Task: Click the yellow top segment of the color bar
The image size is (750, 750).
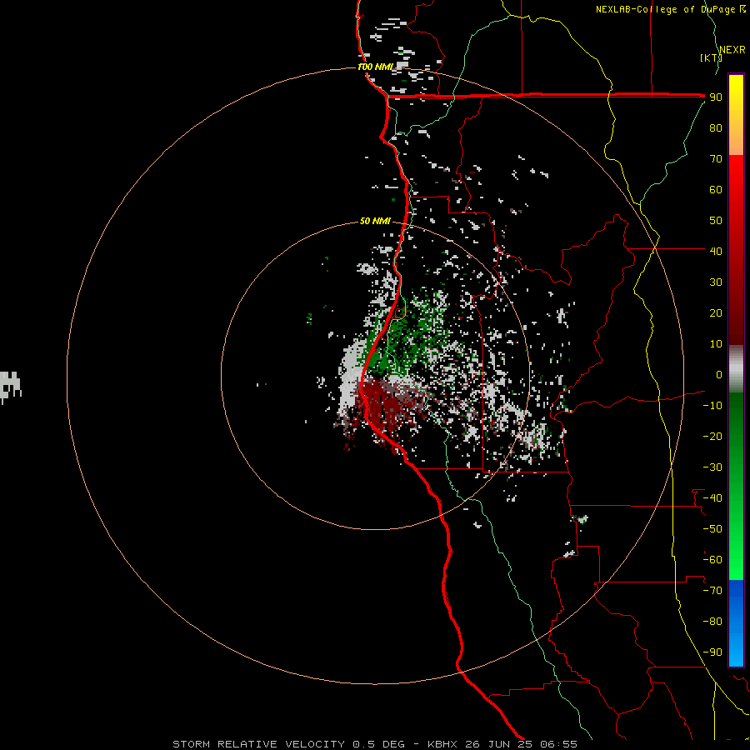Action: tap(736, 115)
